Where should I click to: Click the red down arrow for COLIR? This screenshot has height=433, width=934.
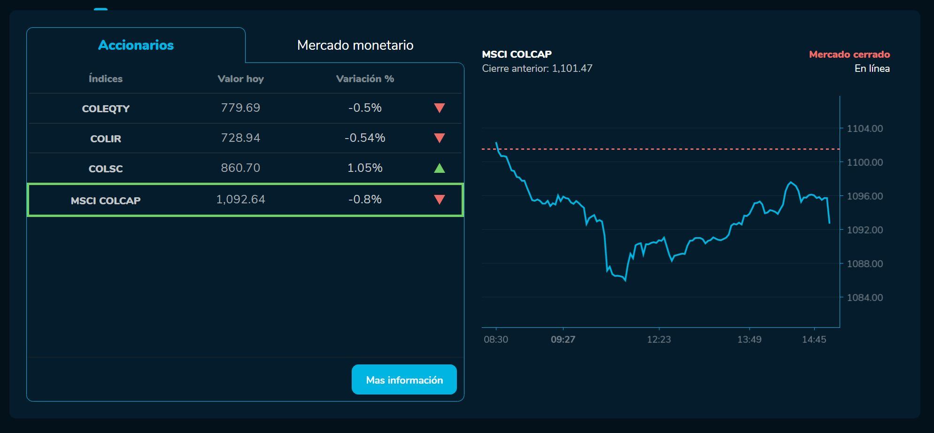click(439, 138)
